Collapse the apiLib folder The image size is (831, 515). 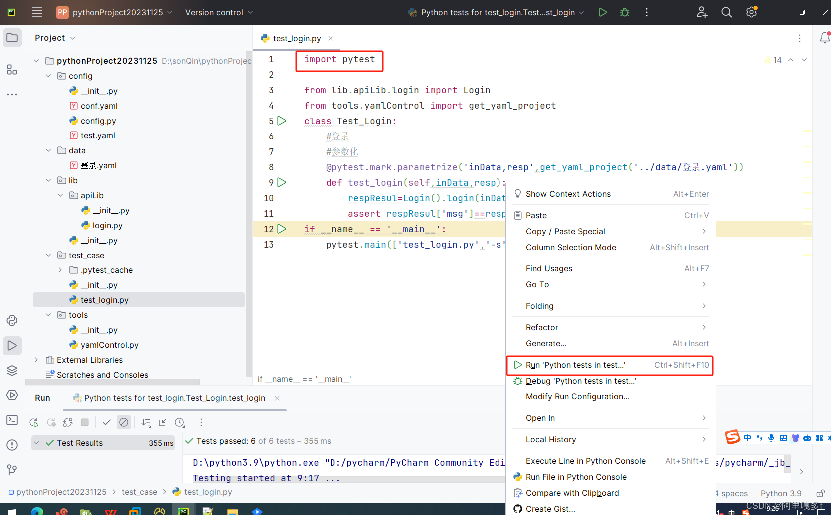pos(60,195)
